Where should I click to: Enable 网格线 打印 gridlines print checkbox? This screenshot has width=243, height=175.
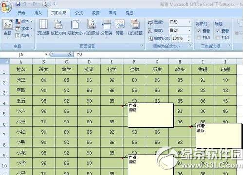point(199,38)
